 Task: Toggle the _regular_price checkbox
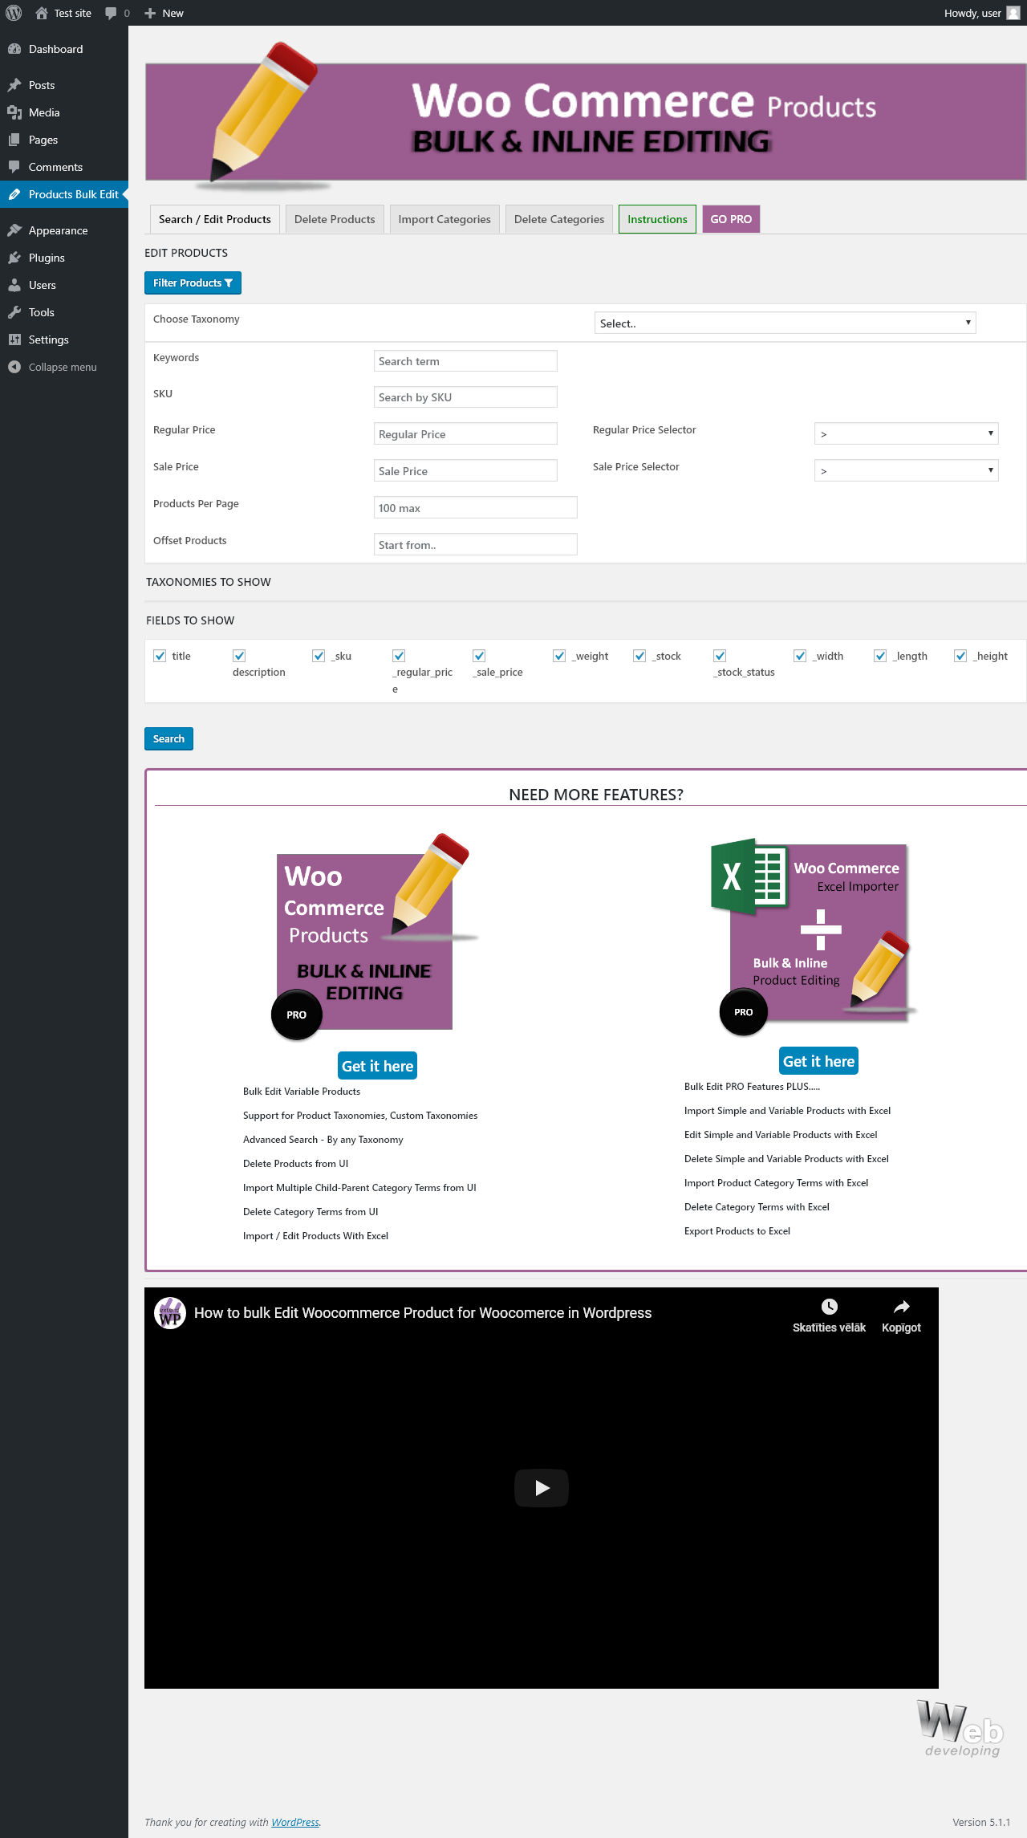click(399, 656)
